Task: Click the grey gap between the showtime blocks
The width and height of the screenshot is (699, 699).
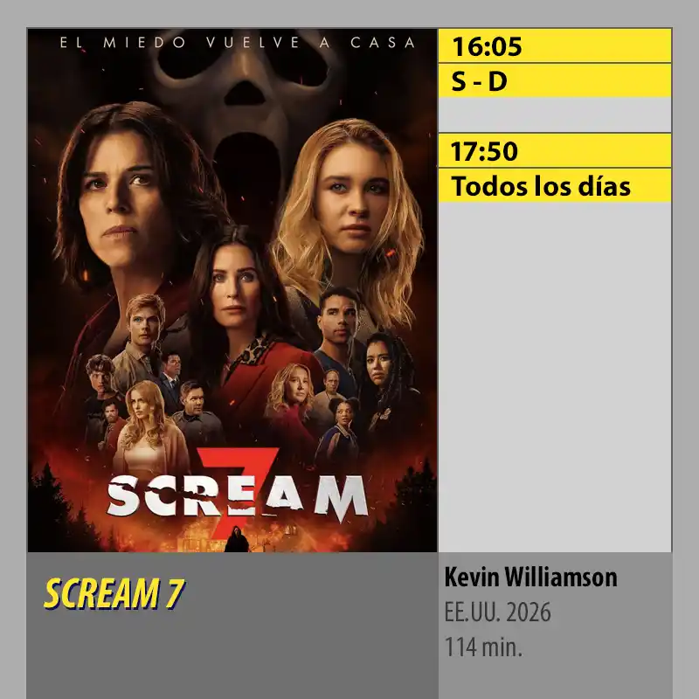Action: pyautogui.click(x=555, y=115)
